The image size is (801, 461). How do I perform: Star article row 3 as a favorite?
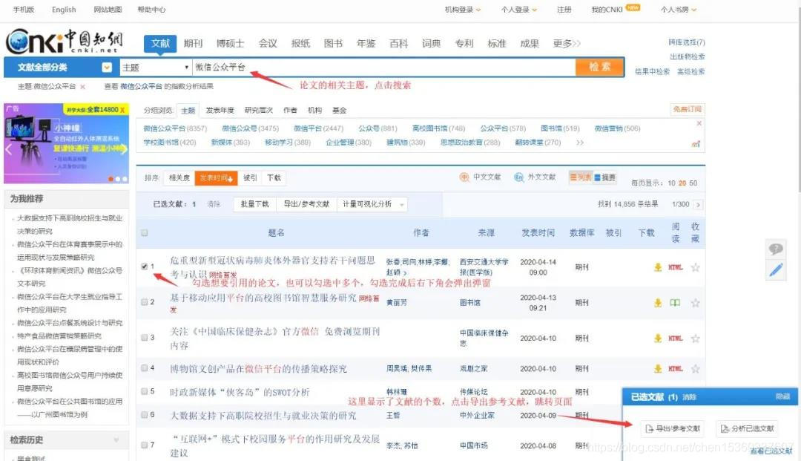[695, 339]
